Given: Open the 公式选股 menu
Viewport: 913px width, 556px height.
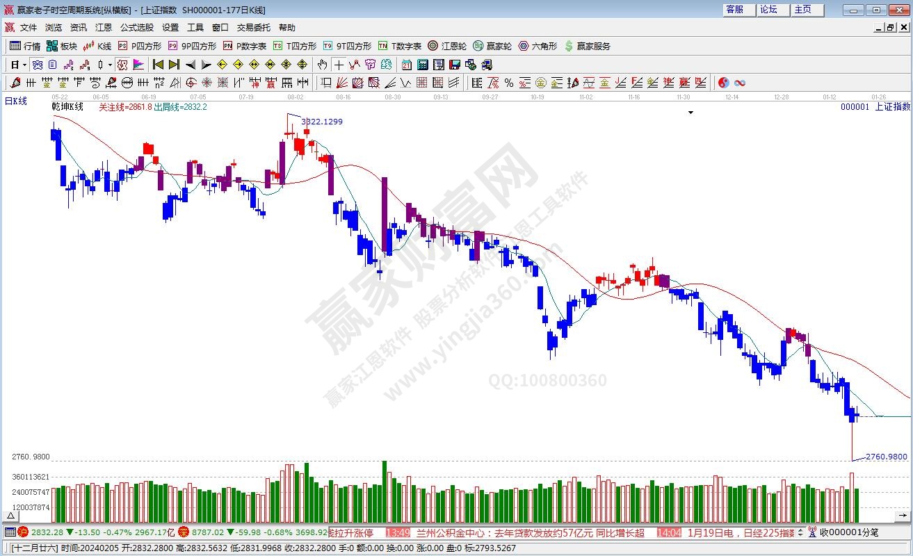Looking at the screenshot, I should click(137, 28).
